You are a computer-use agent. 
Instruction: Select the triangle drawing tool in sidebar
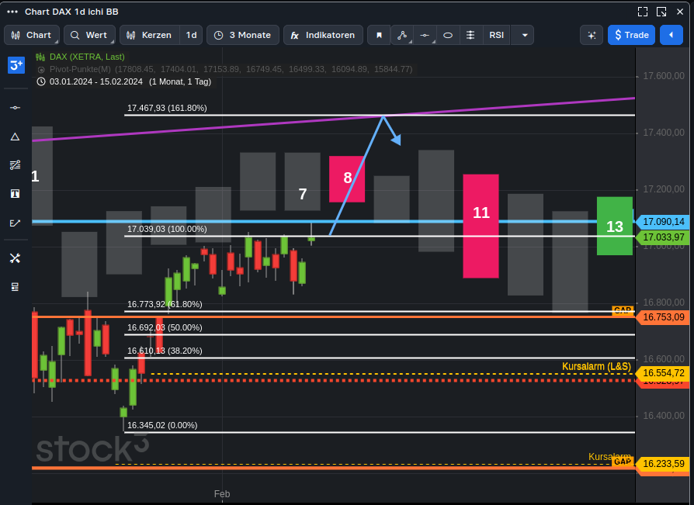[x=15, y=137]
